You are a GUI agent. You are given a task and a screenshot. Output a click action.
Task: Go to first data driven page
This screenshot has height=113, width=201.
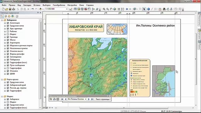[62, 99]
